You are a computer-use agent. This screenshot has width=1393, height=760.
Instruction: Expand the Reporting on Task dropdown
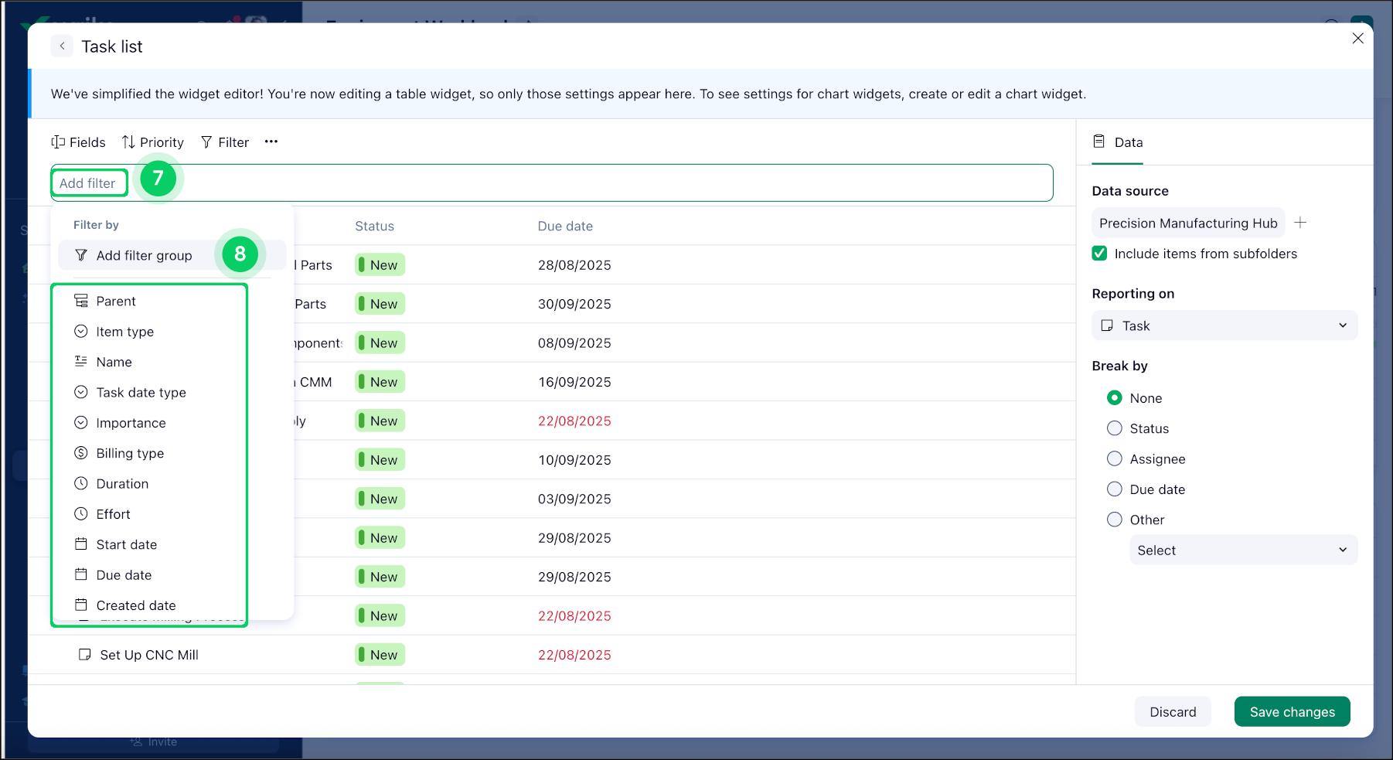click(1224, 326)
